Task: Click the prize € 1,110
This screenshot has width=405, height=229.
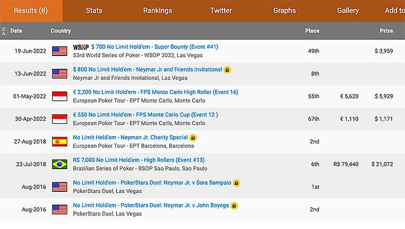Action: (349, 119)
